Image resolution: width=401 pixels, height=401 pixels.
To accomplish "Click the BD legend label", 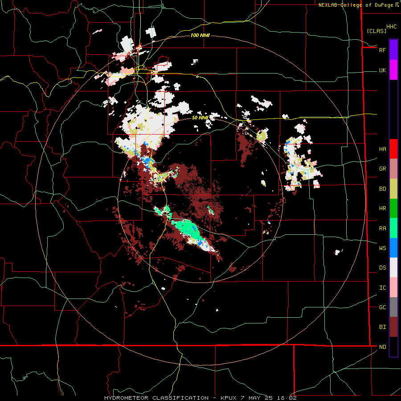I will [382, 189].
